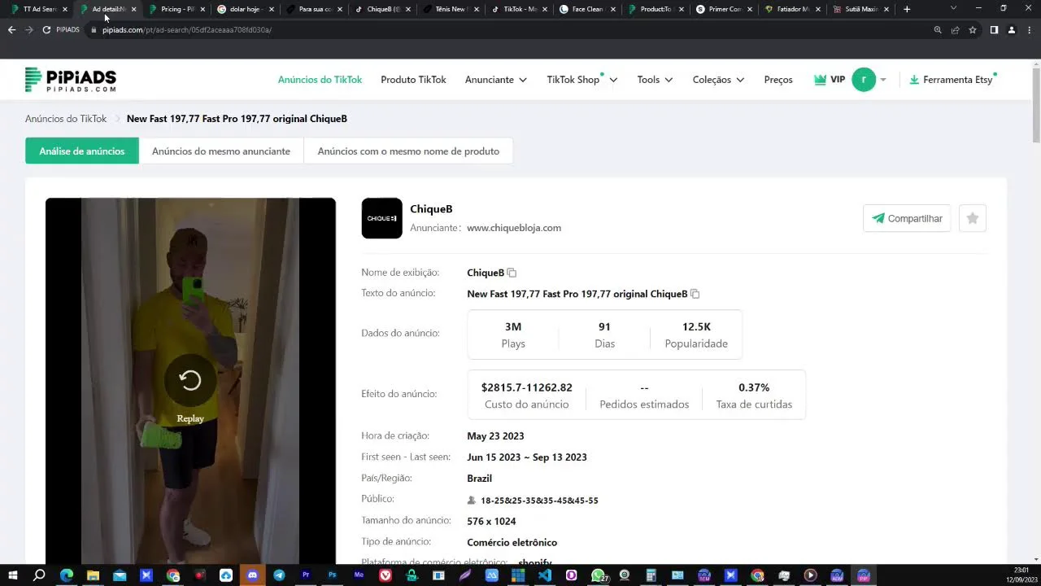Click the Pipiads logo
The width and height of the screenshot is (1041, 586).
(71, 80)
